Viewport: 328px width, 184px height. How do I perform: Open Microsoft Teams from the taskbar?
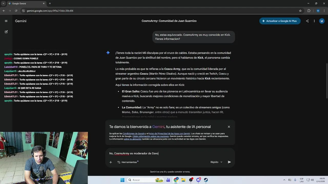coord(168,180)
